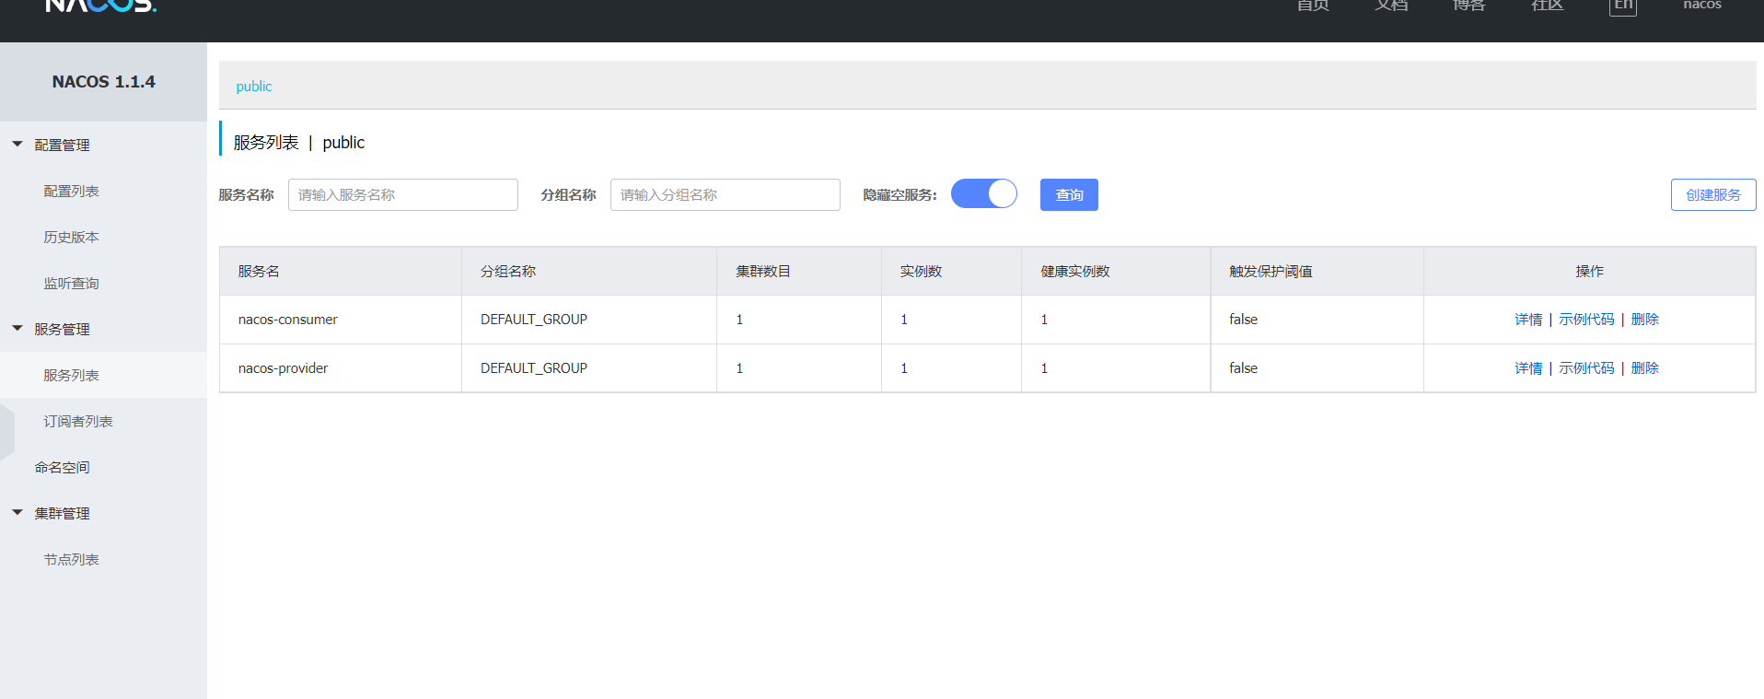This screenshot has width=1764, height=699.
Task: Toggle the hide empty services switch
Action: coord(983,193)
